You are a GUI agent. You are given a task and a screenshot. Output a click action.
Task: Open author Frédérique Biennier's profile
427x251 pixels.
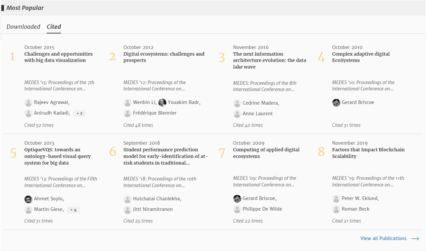click(155, 113)
